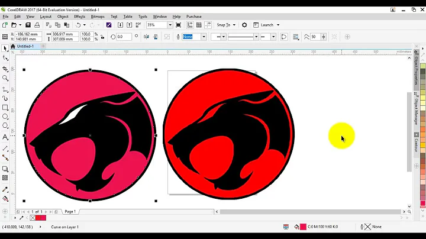Click the Save icon

(28, 25)
